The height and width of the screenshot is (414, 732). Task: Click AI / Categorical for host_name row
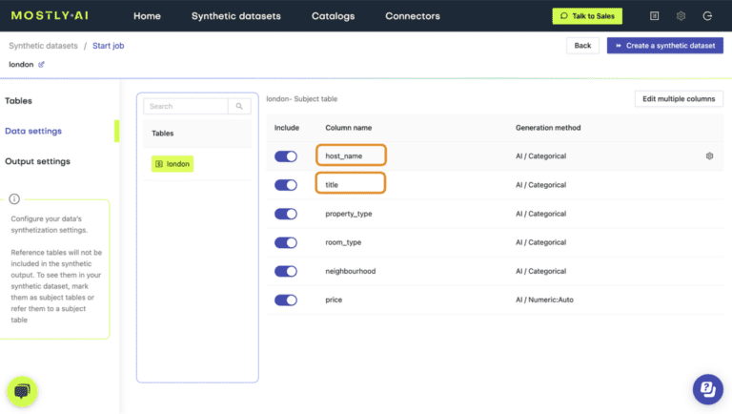(x=540, y=156)
